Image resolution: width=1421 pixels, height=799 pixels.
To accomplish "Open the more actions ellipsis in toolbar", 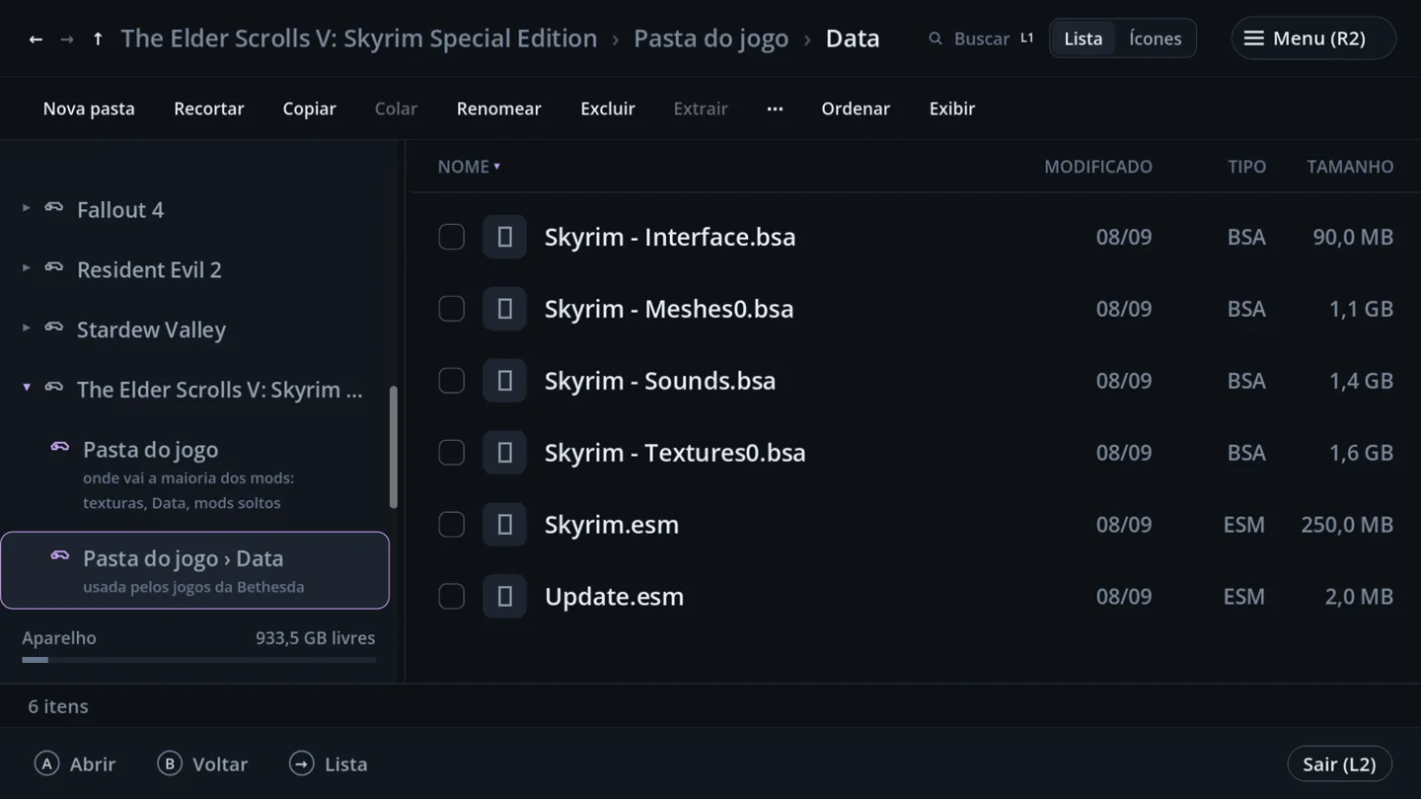I will (x=775, y=109).
